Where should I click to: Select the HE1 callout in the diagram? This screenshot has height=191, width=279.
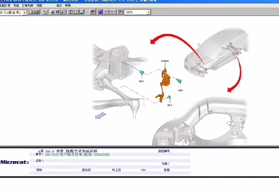(170, 105)
